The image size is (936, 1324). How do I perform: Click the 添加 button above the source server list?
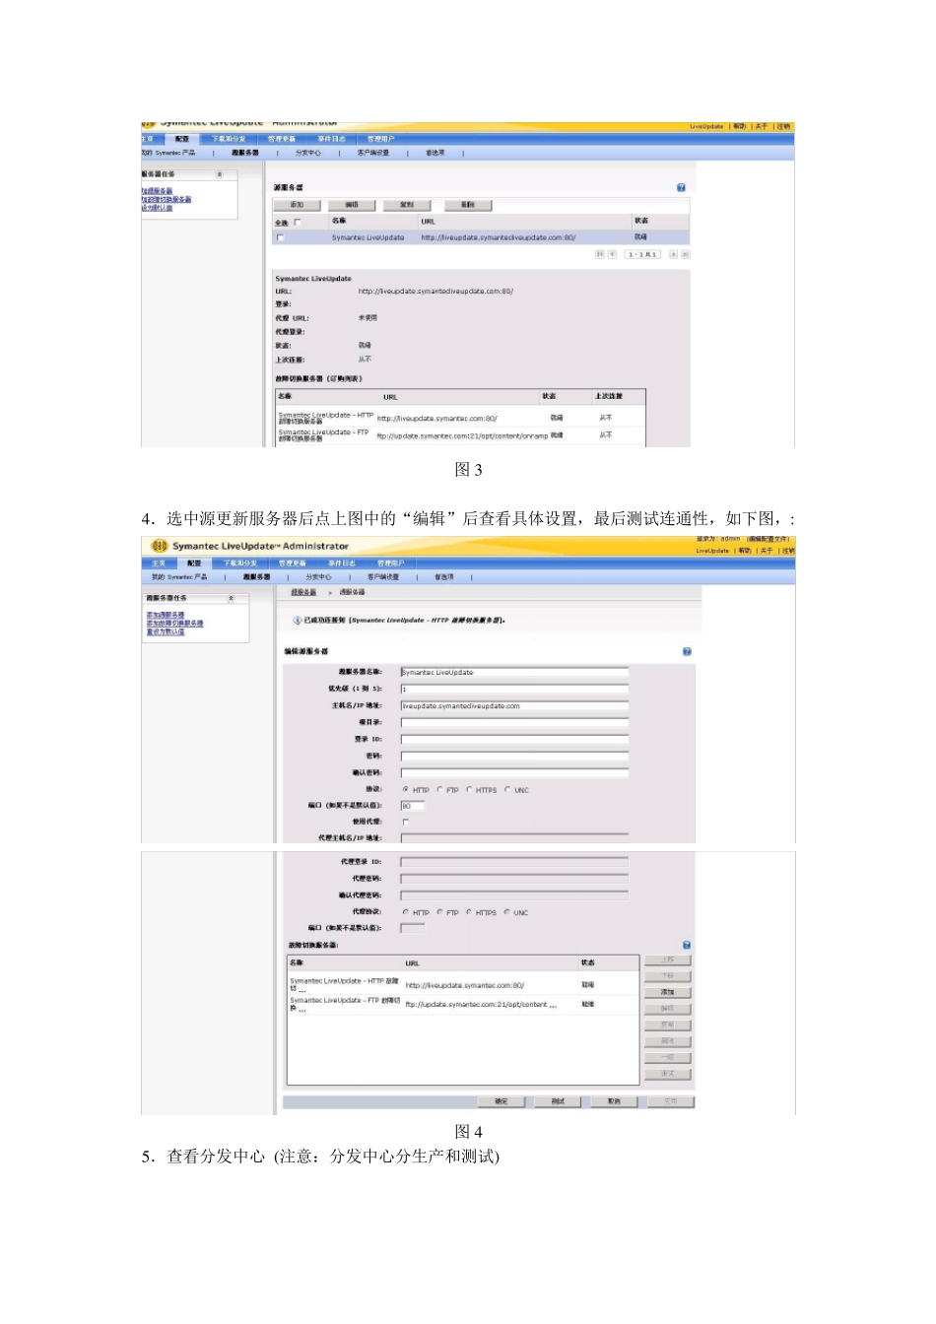[298, 205]
